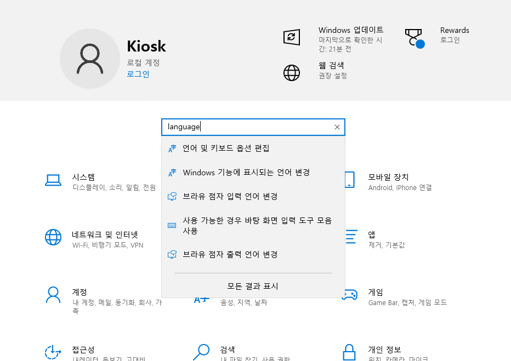Image resolution: width=511 pixels, height=361 pixels.
Task: Click the Rewards medal icon
Action: pos(414,38)
